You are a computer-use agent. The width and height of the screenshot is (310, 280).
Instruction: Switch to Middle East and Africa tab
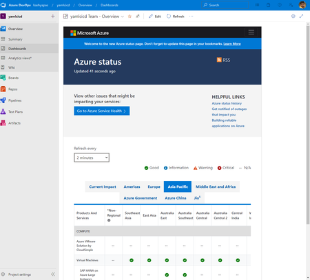pyautogui.click(x=216, y=186)
